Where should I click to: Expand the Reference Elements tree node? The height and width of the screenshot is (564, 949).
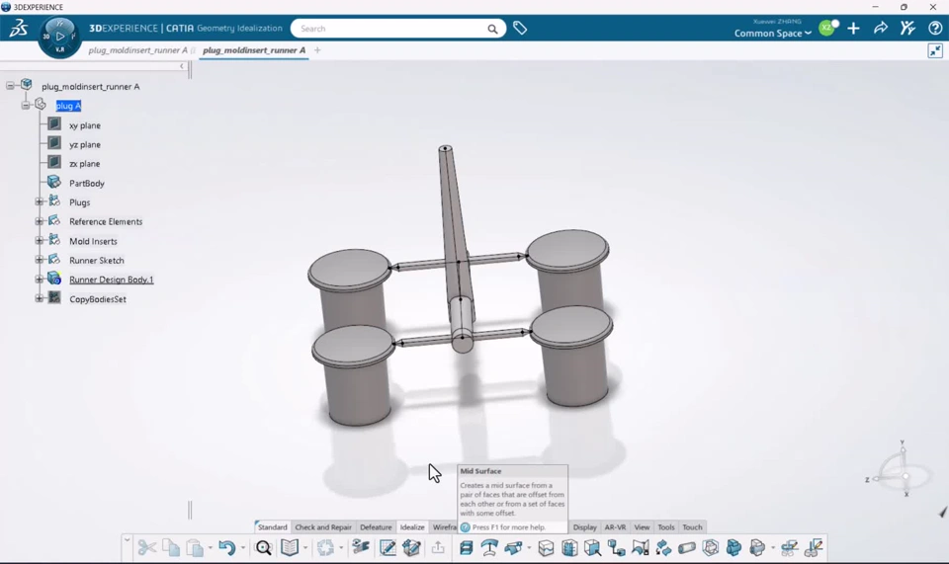[x=40, y=221]
